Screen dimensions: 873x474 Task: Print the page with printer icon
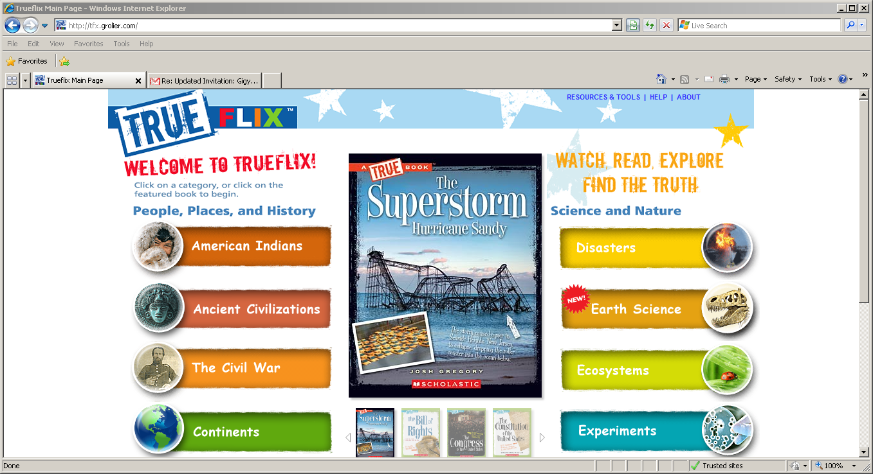724,80
